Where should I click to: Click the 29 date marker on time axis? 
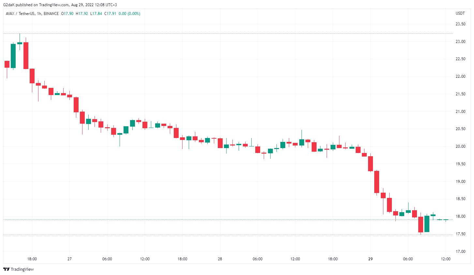pyautogui.click(x=370, y=259)
